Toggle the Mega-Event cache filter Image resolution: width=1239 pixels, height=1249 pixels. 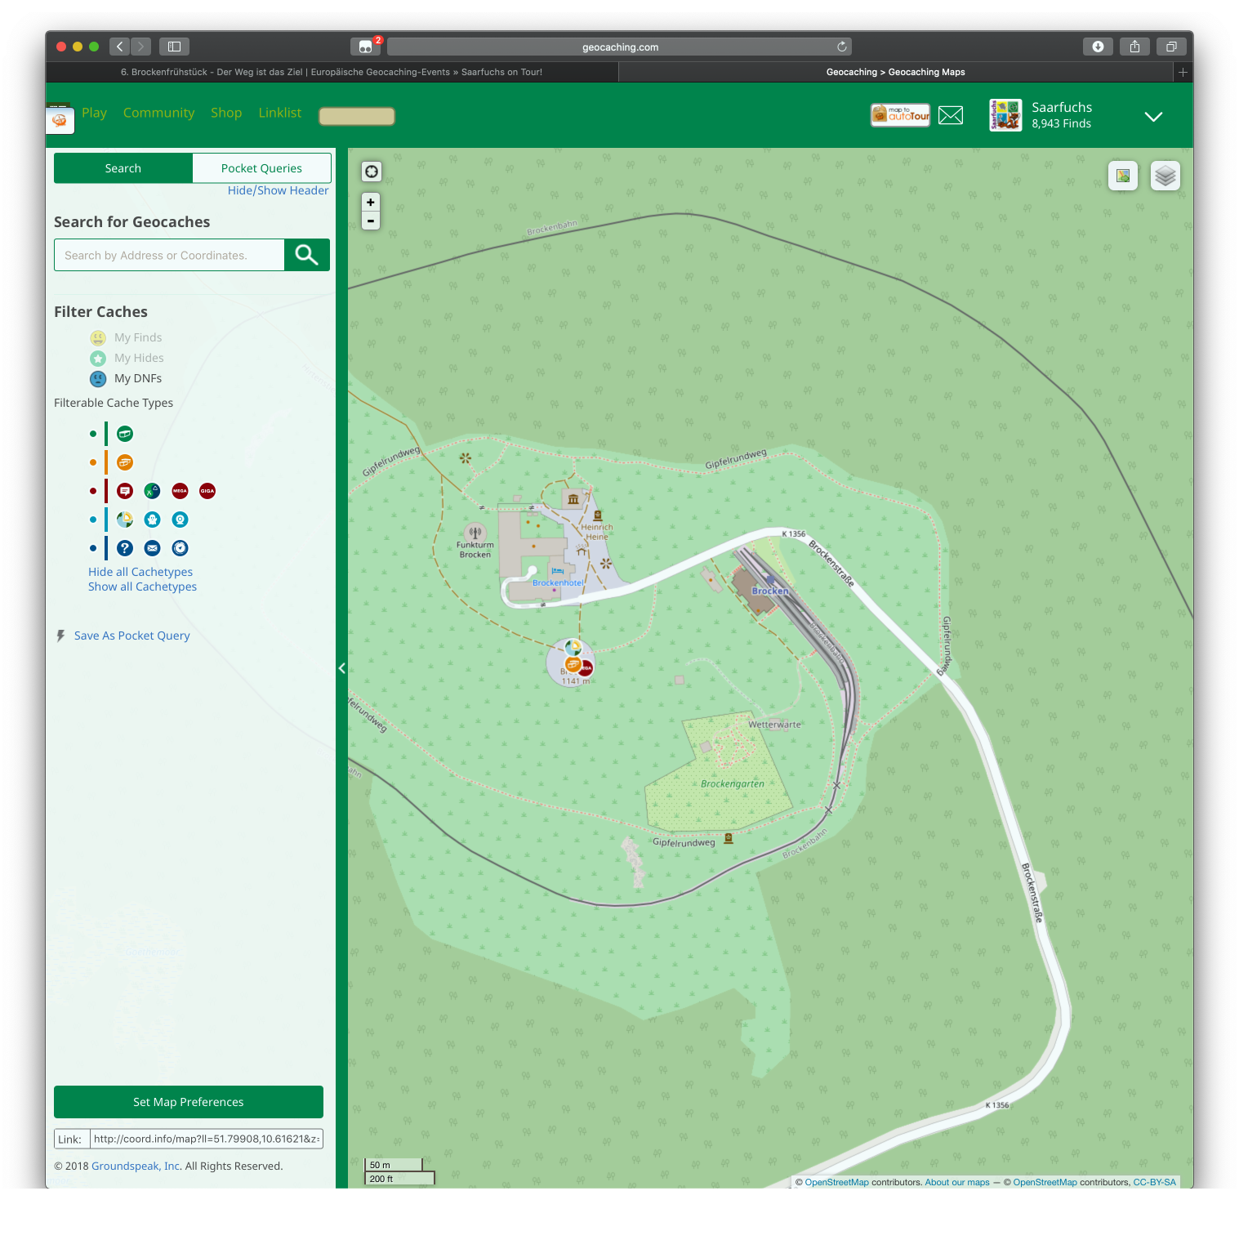180,491
